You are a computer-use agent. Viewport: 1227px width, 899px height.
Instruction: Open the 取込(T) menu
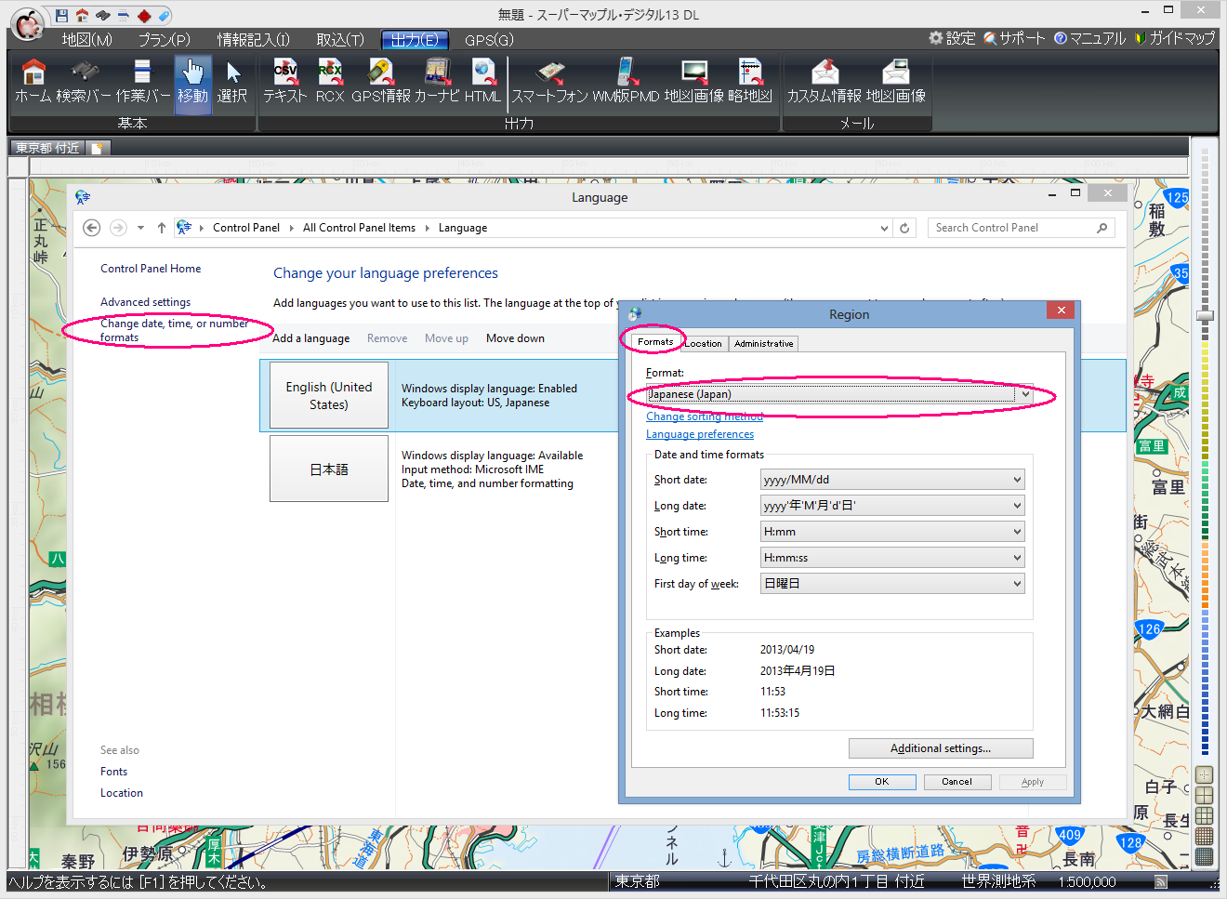pyautogui.click(x=340, y=40)
